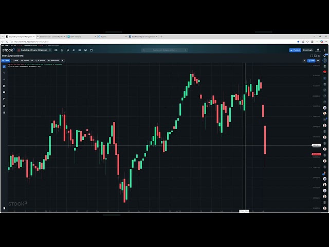Open the time interval dropdown labeled Monate

[x=40, y=61]
